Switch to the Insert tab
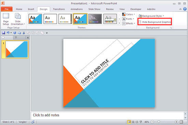 (31, 9)
